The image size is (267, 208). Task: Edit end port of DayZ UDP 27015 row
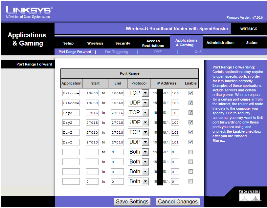117,123
